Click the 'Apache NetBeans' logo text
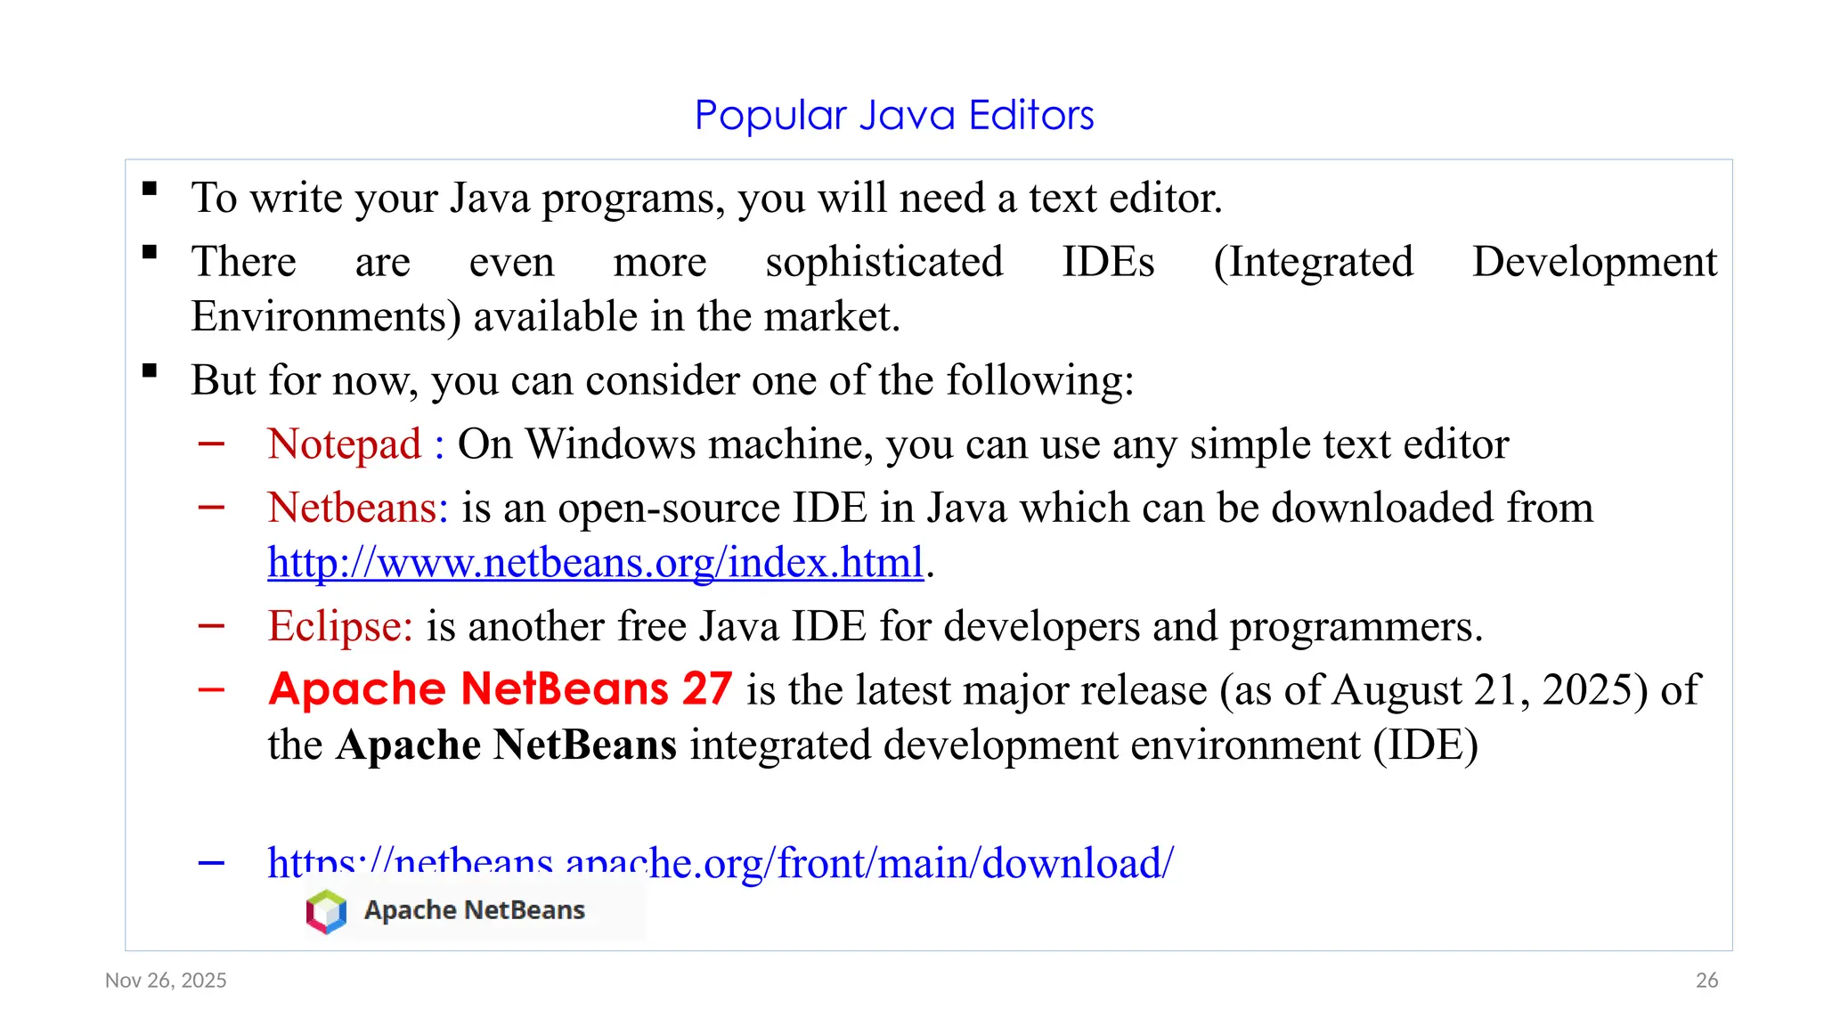 point(475,910)
